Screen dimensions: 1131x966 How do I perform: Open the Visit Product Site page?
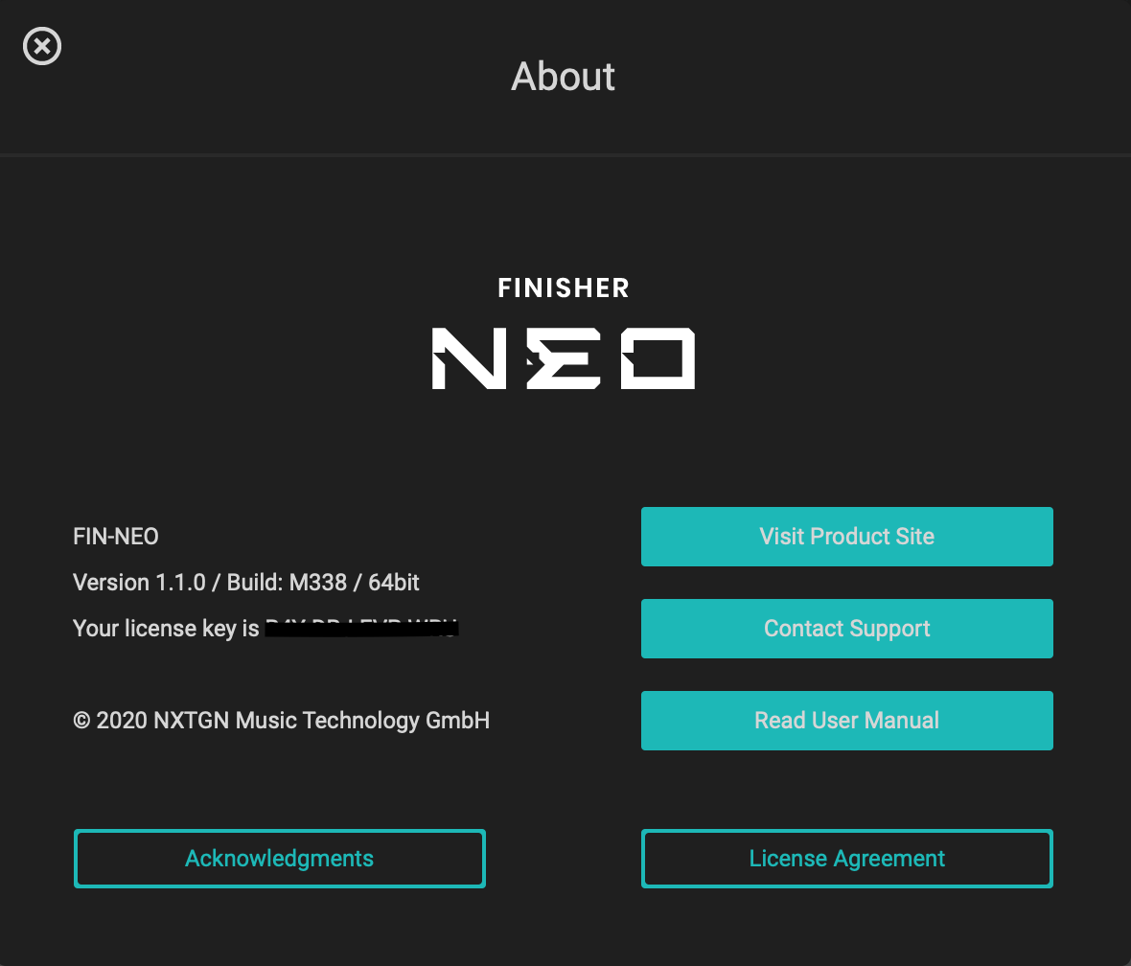tap(846, 537)
